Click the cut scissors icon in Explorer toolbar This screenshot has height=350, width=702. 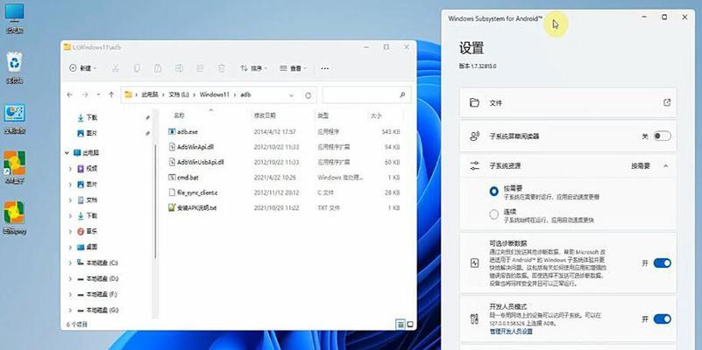(x=115, y=68)
